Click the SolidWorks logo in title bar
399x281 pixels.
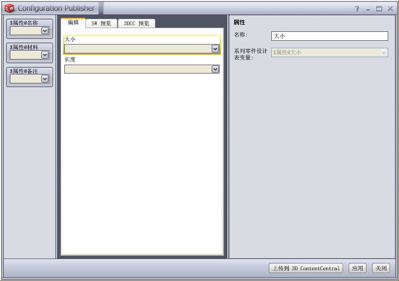click(9, 8)
